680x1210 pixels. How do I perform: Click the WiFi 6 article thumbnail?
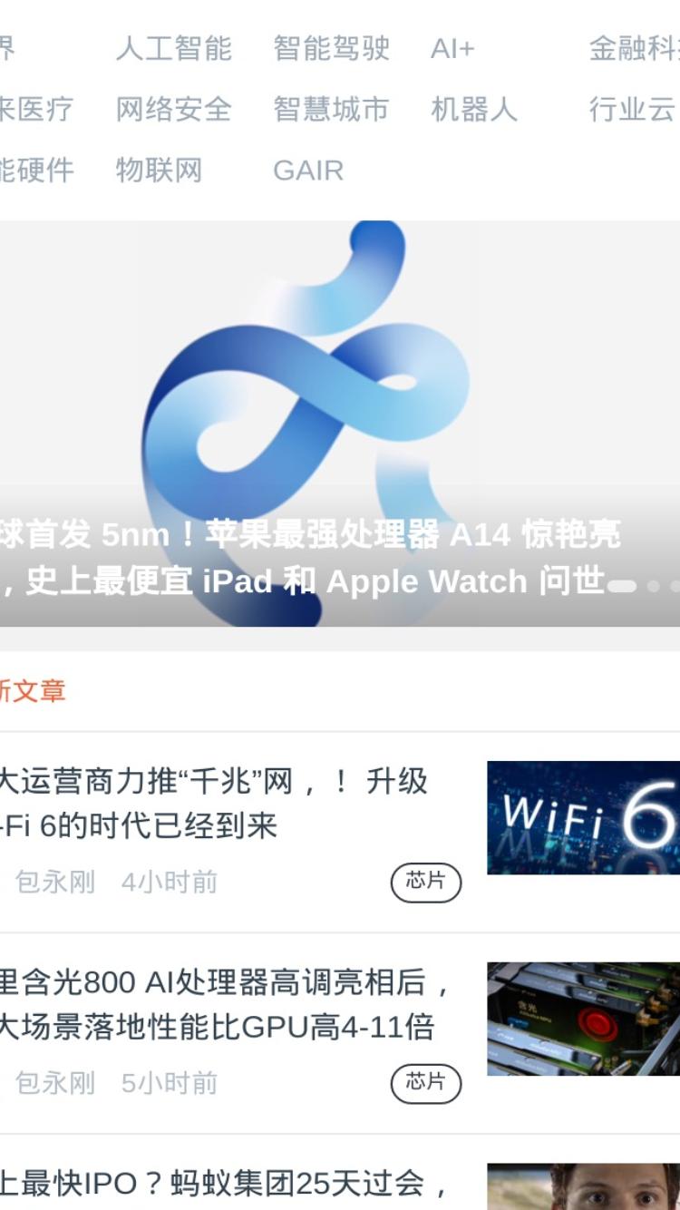tap(583, 817)
